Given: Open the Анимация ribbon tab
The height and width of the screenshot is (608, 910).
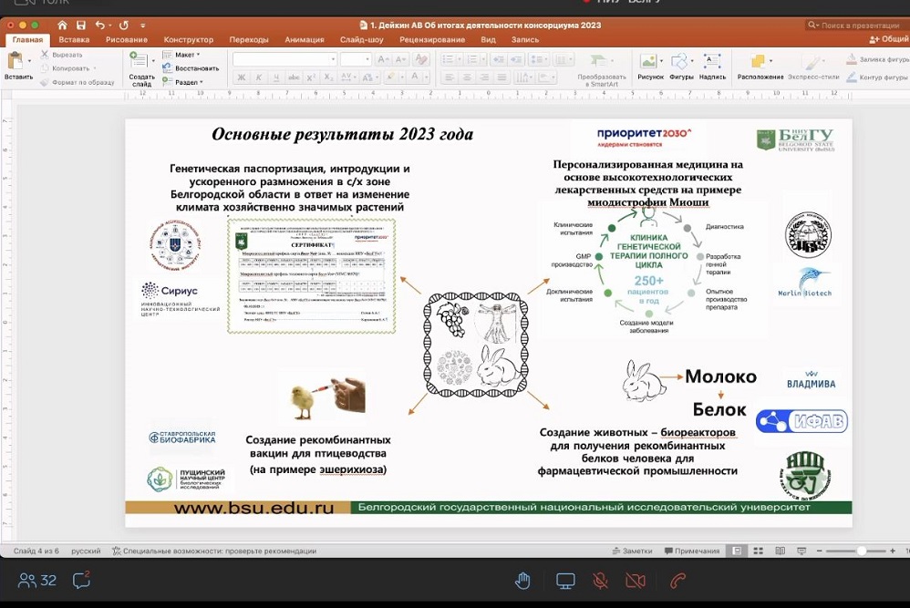Looking at the screenshot, I should pos(304,40).
